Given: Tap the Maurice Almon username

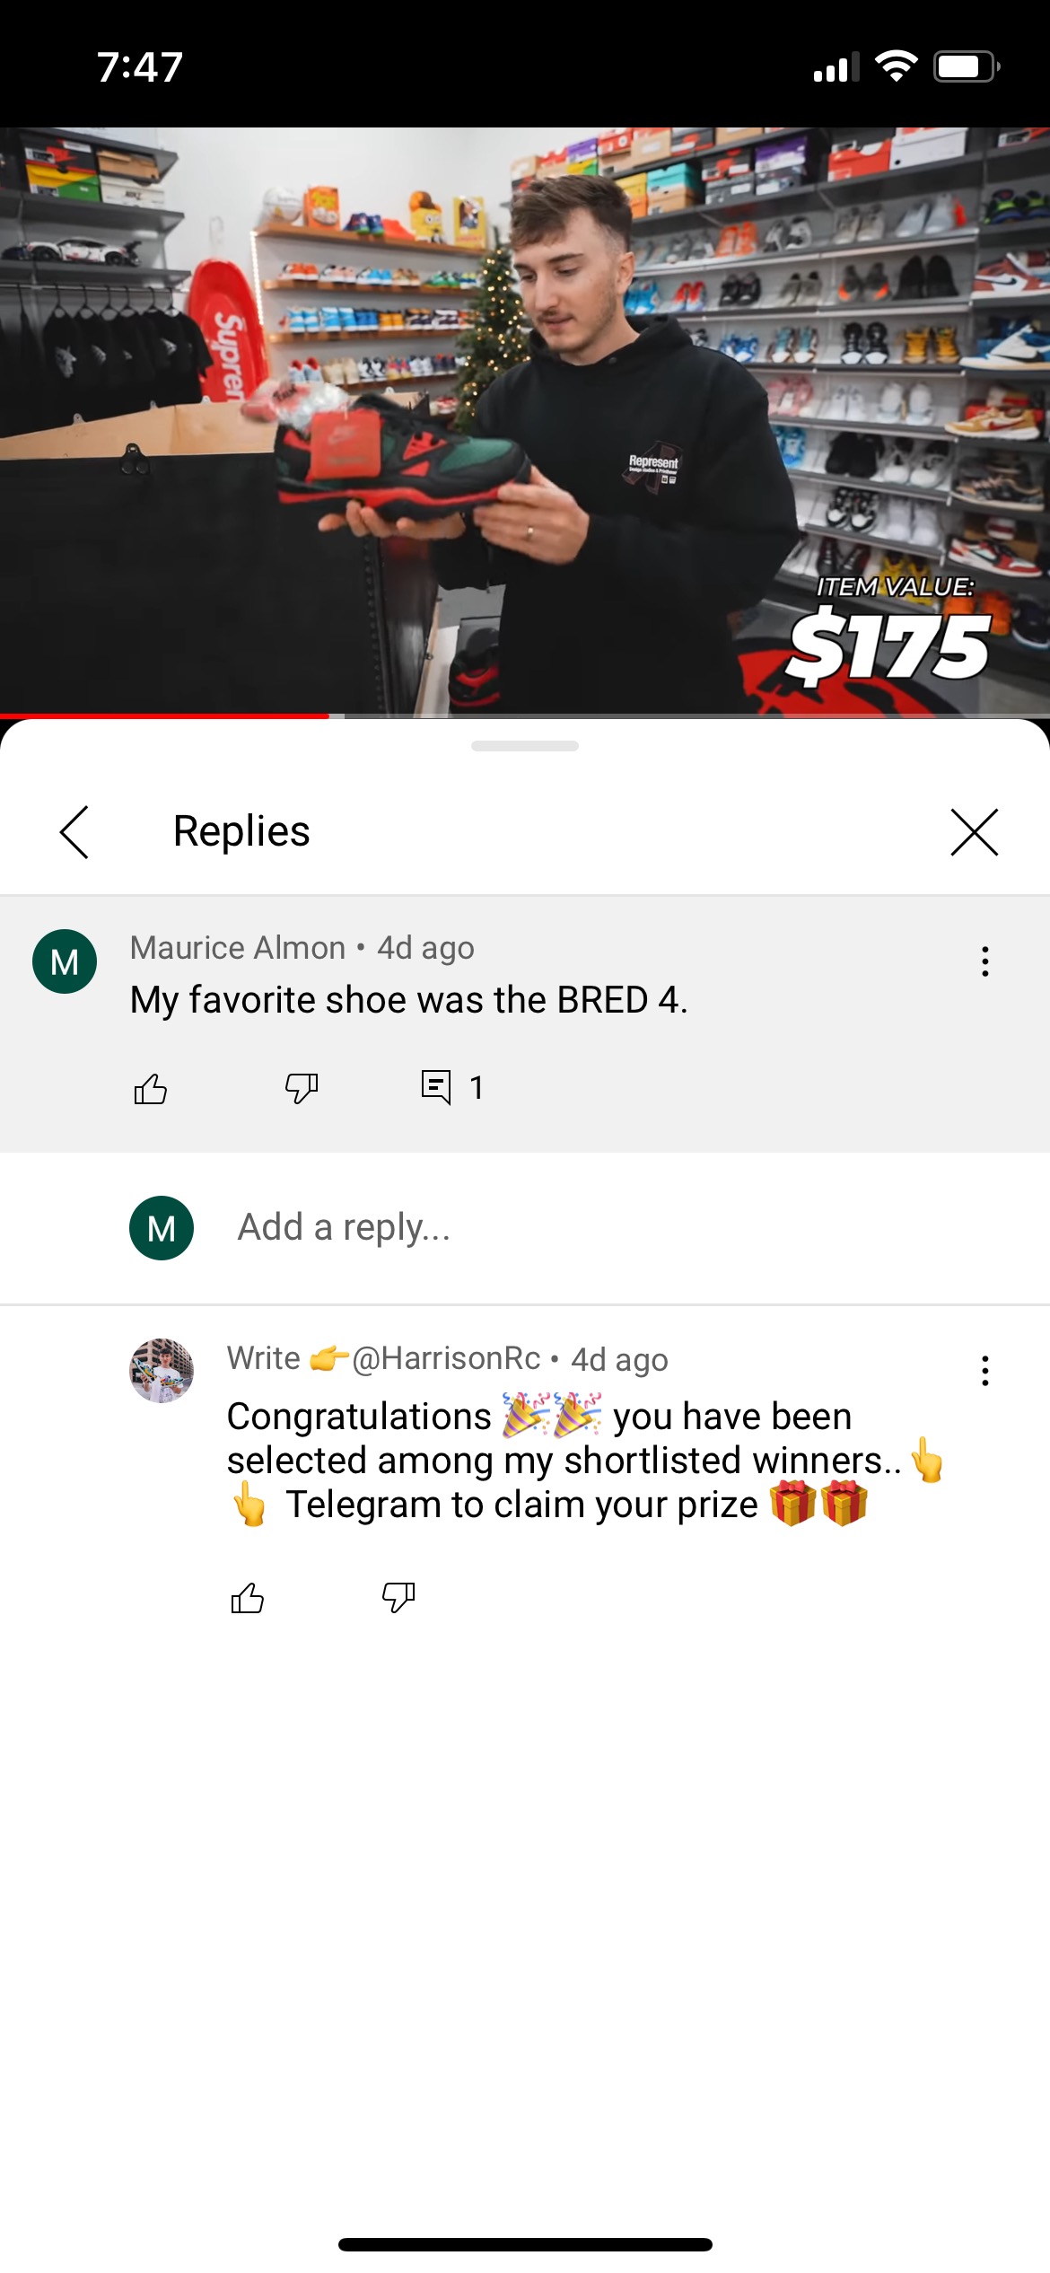Looking at the screenshot, I should 238,948.
